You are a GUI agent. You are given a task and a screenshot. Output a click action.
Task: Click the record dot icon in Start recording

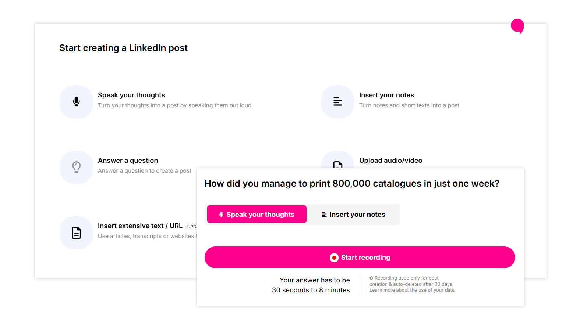334,258
